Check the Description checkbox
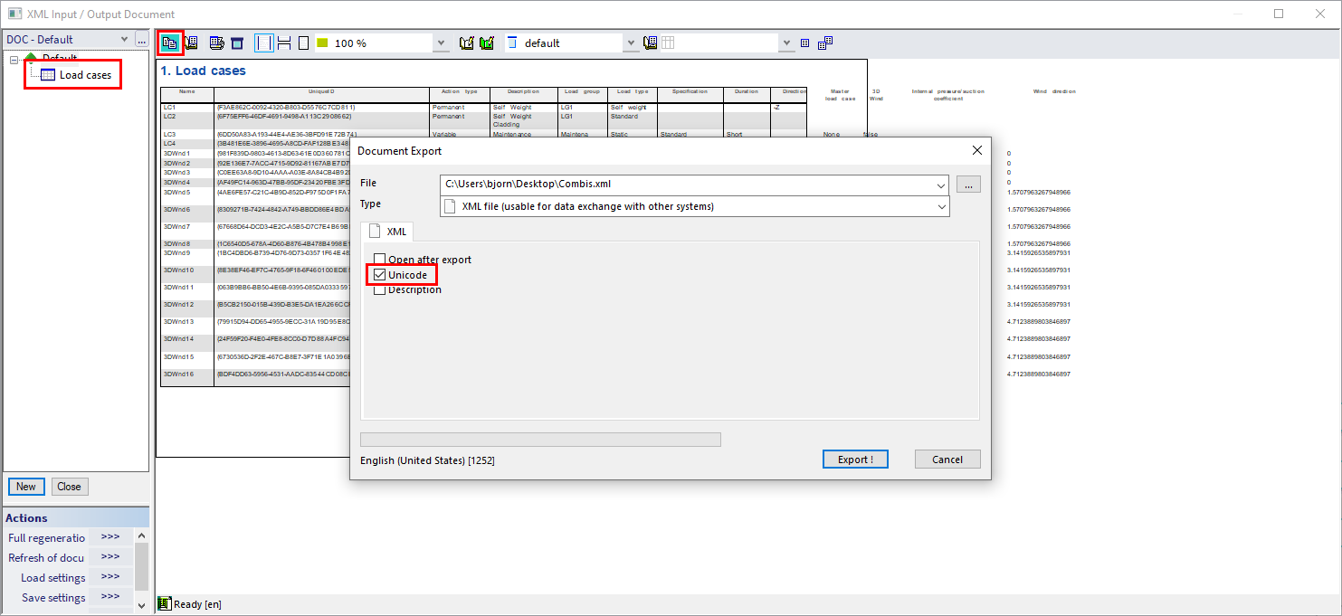The height and width of the screenshot is (616, 1342). pos(379,289)
